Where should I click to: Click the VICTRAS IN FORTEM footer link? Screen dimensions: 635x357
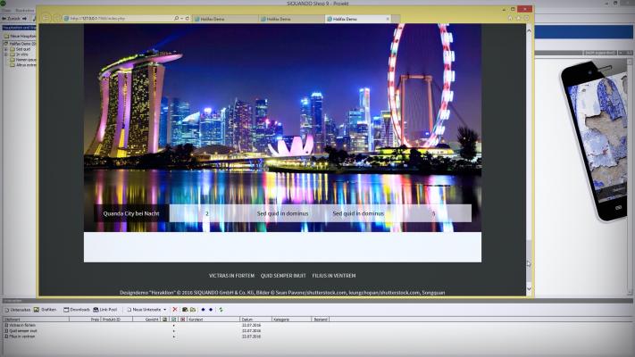click(x=231, y=276)
